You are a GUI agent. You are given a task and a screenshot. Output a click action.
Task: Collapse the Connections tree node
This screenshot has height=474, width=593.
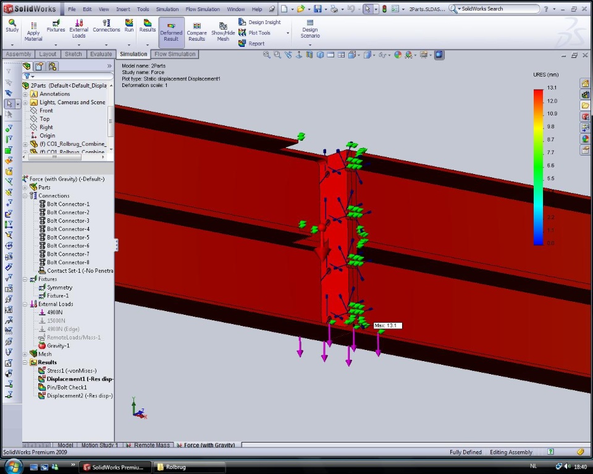(x=25, y=196)
